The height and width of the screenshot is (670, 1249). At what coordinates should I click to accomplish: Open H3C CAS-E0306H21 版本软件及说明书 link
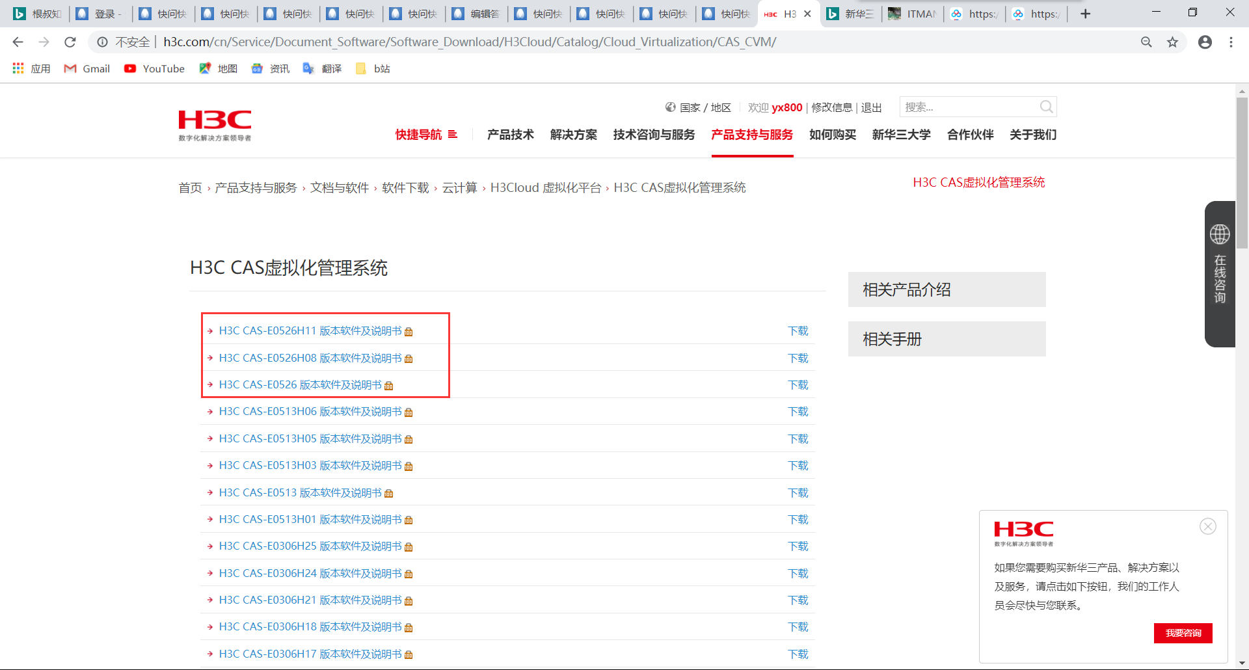310,600
